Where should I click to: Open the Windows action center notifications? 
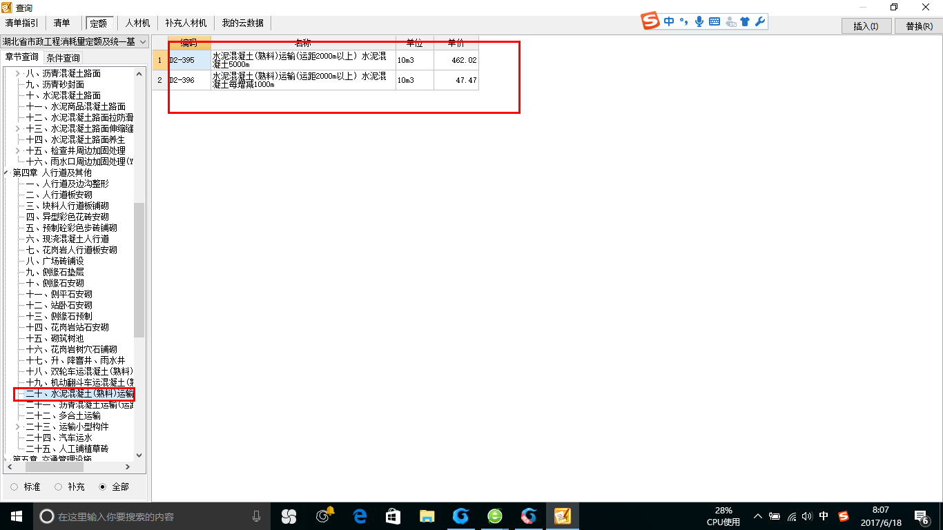pyautogui.click(x=922, y=516)
